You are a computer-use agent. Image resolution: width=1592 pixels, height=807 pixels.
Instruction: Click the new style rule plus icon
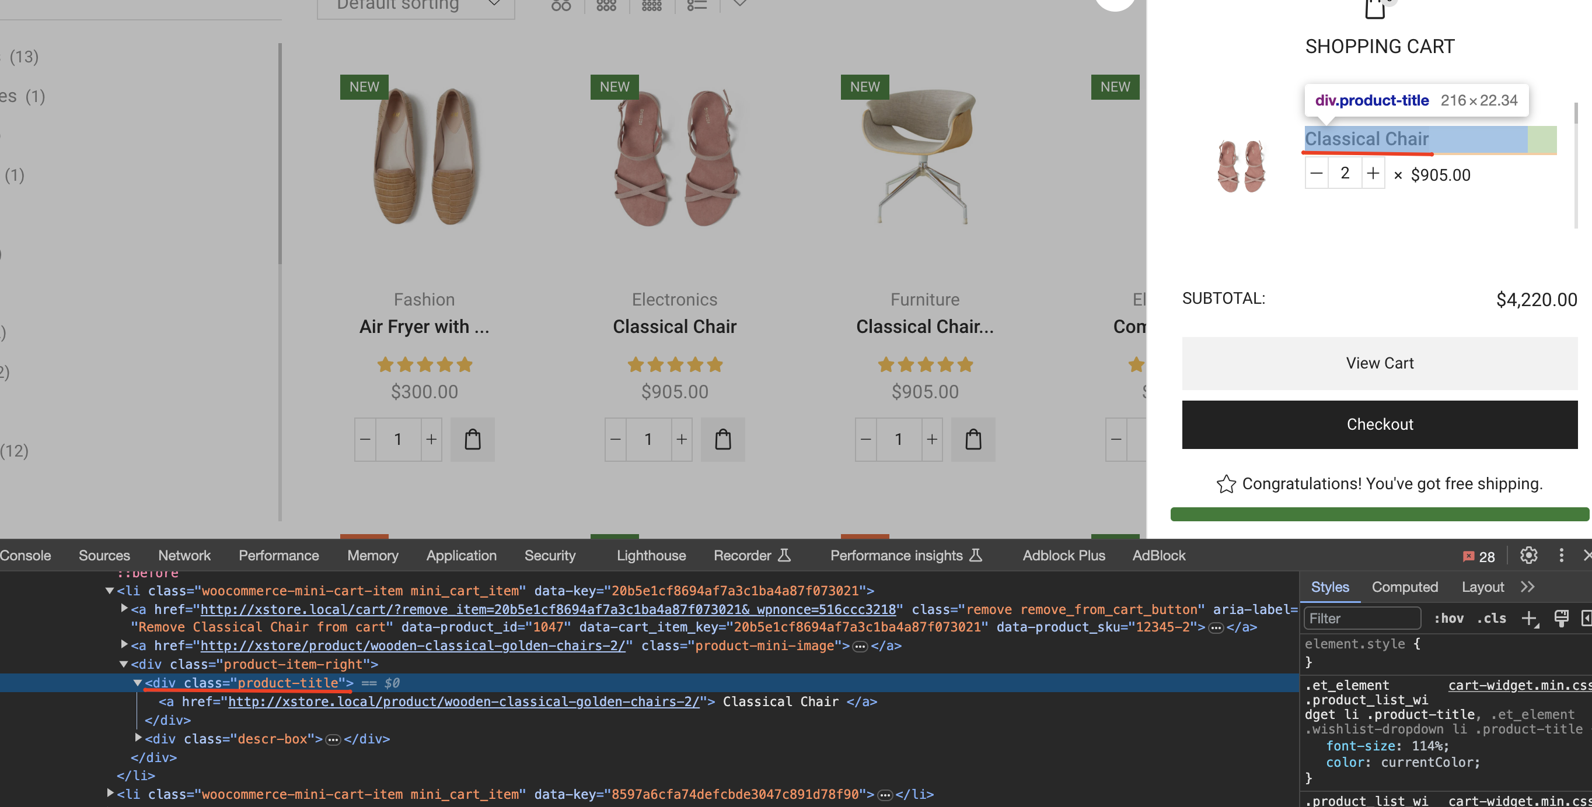point(1529,618)
